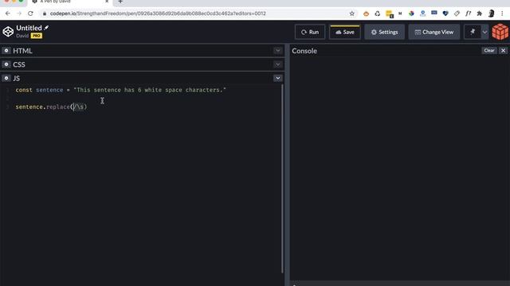The image size is (510, 286).
Task: Open the Extensions puzzle-piece menu
Action: [480, 14]
